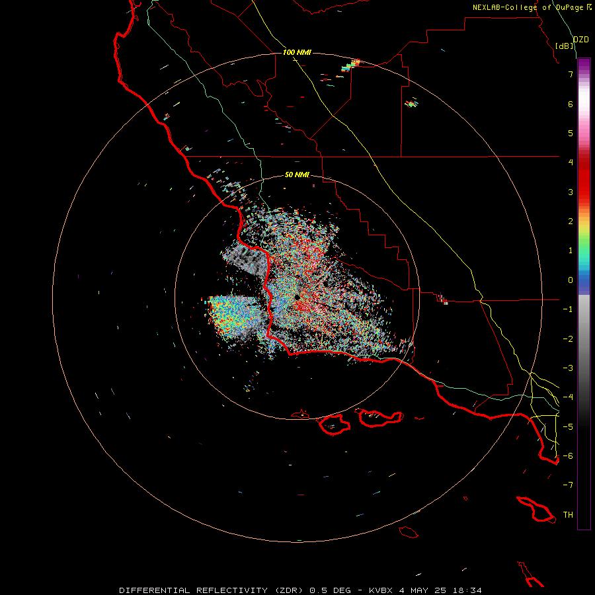The height and width of the screenshot is (595, 595).
Task: Click the -3 value on the color scale
Action: pos(568,368)
